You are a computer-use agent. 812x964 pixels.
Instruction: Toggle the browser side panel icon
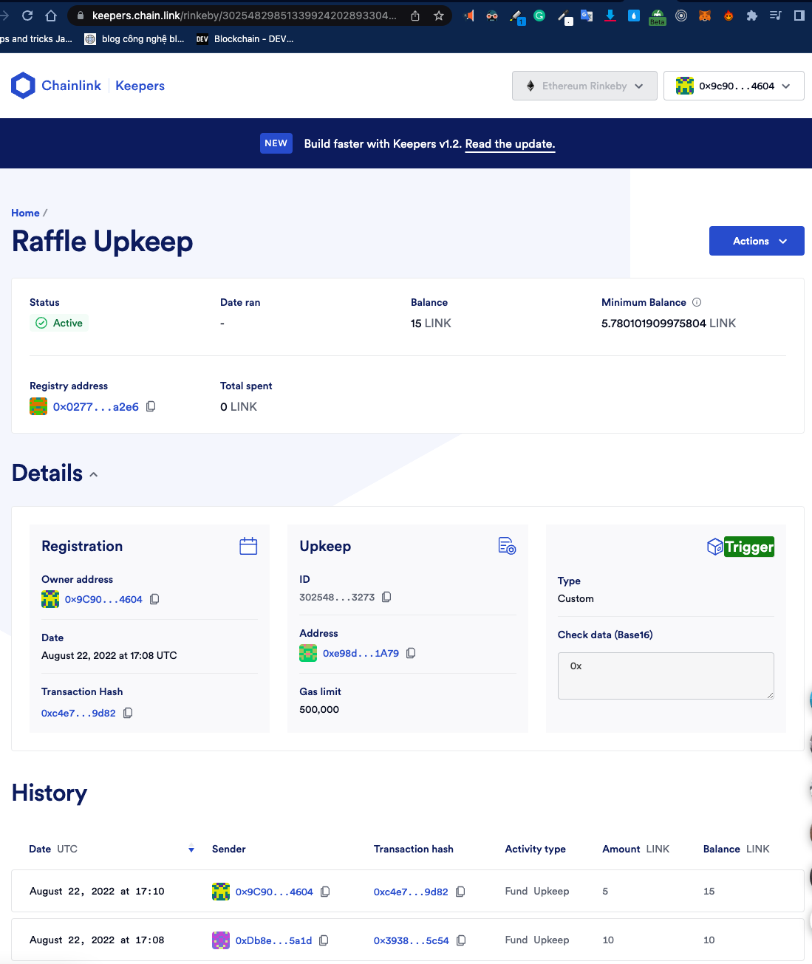(x=799, y=16)
